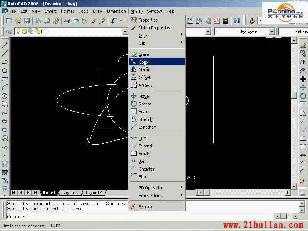The image size is (308, 231).
Task: Toggle layer 0 lock padlock icon
Action: (x=37, y=32)
